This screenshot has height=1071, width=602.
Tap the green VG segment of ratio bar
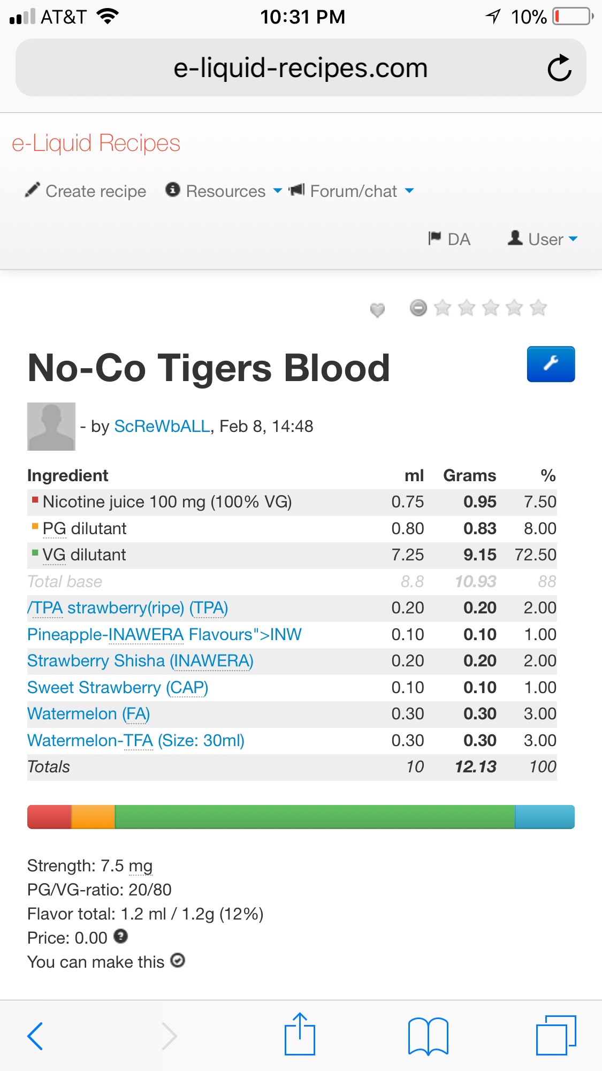[x=315, y=817]
